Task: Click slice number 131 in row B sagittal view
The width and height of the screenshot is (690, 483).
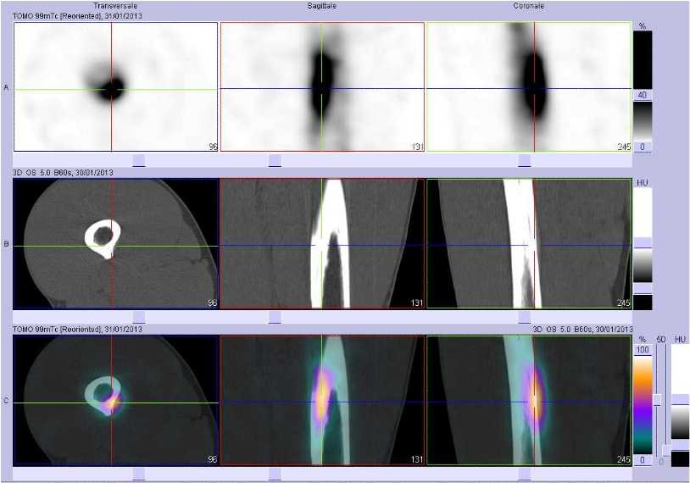Action: coord(416,303)
